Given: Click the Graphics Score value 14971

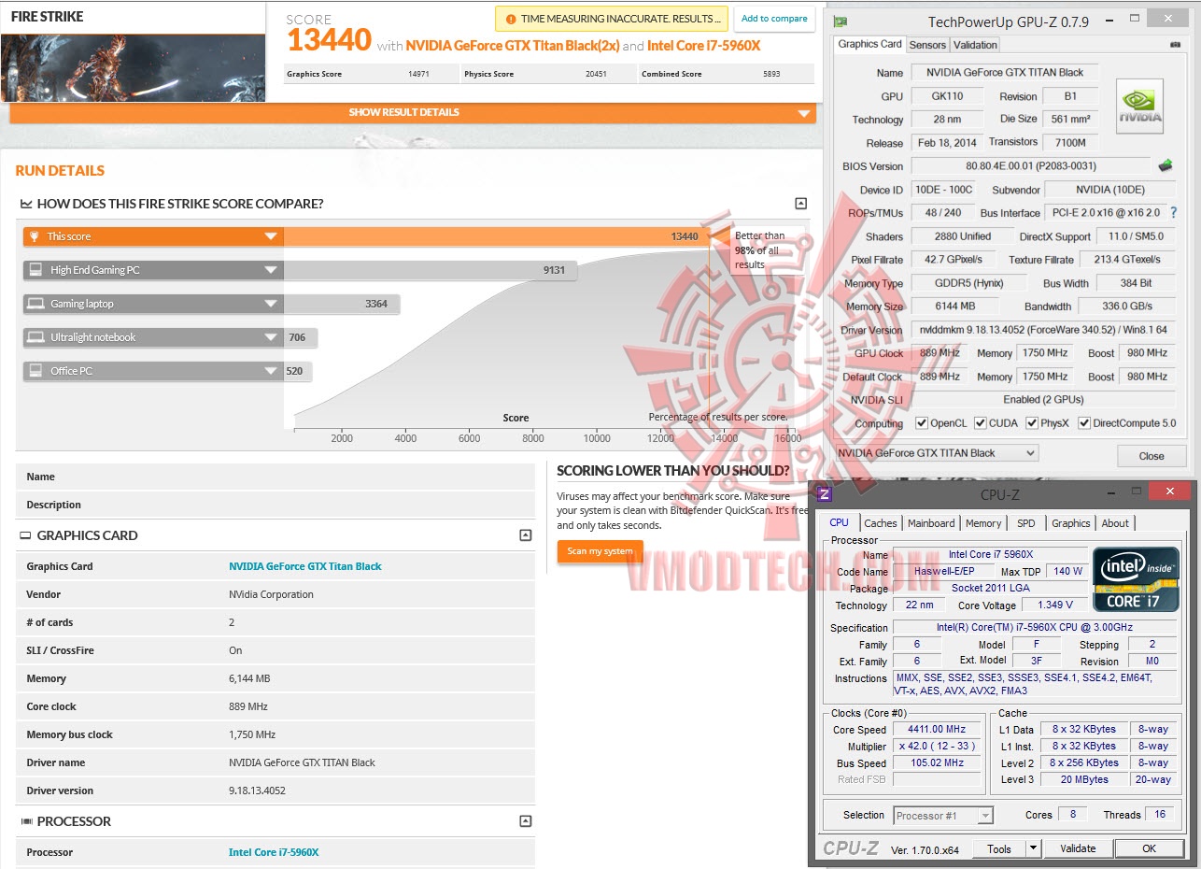Looking at the screenshot, I should pos(418,74).
